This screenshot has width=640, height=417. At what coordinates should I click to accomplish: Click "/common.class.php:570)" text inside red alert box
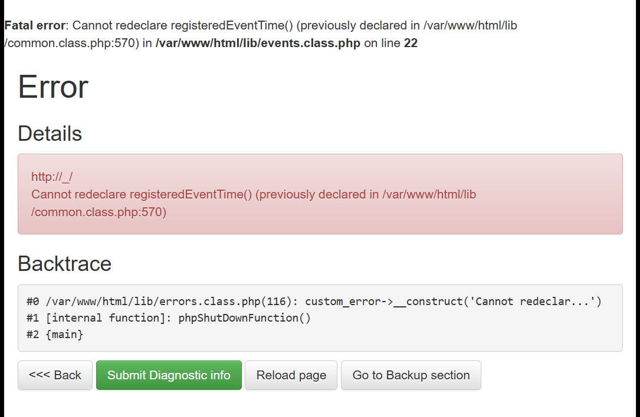tap(99, 212)
